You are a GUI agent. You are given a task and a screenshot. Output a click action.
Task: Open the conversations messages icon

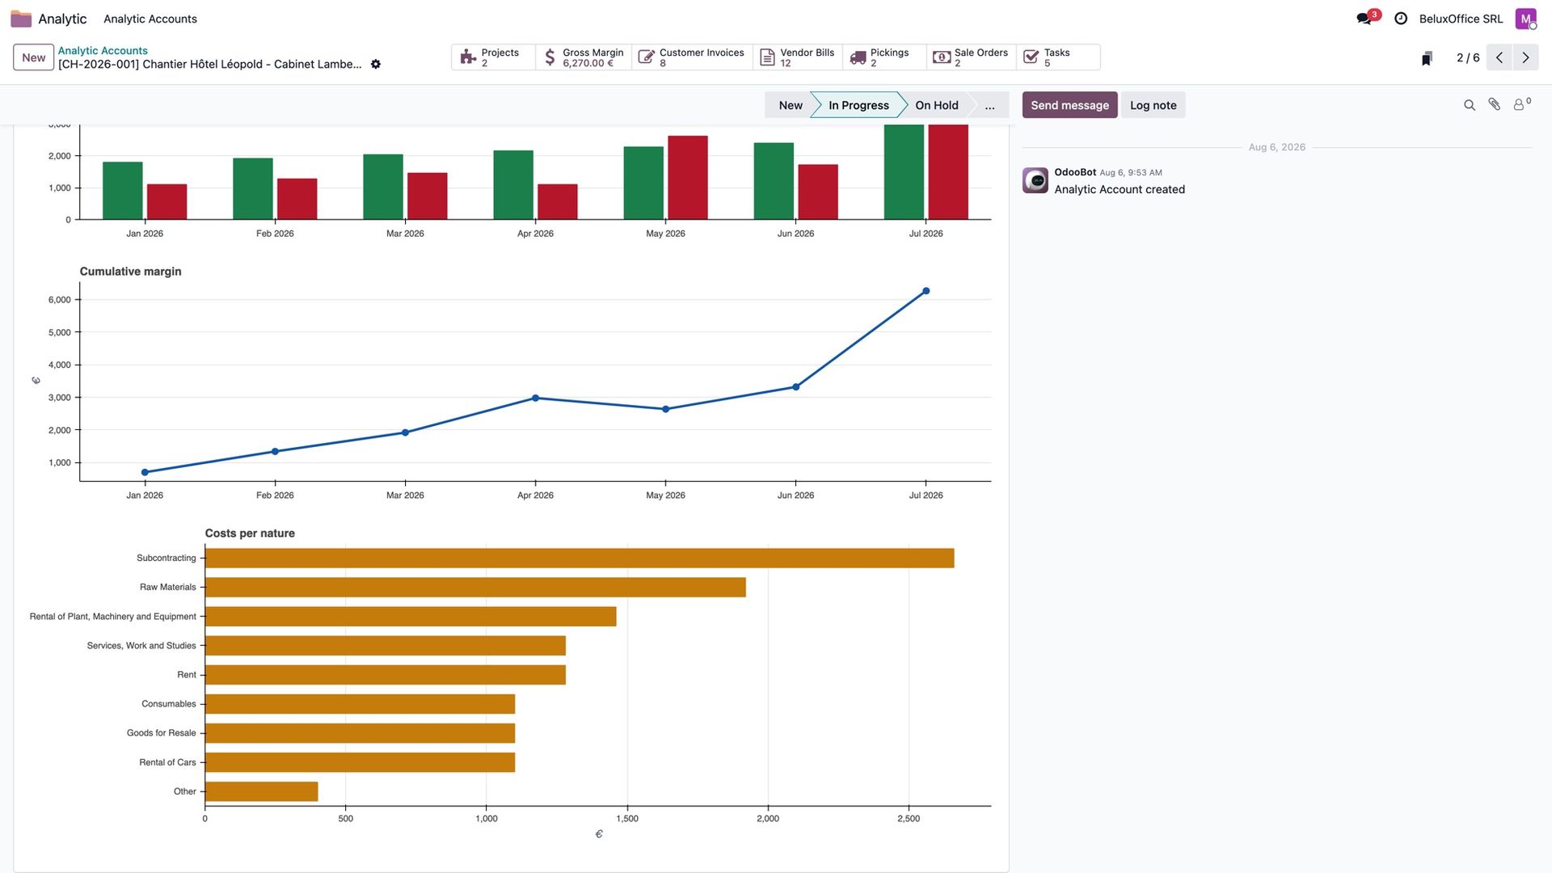tap(1364, 19)
